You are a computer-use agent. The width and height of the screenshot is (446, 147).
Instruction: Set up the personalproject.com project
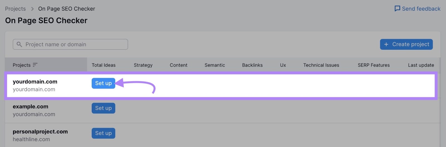click(x=103, y=133)
